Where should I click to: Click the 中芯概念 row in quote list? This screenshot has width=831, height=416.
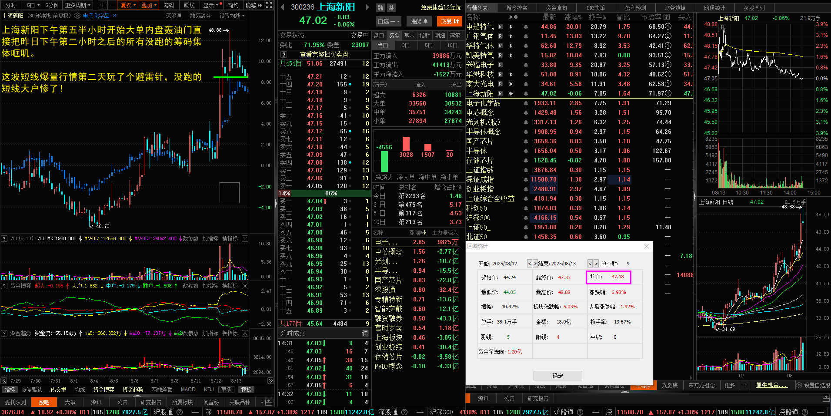pos(579,112)
